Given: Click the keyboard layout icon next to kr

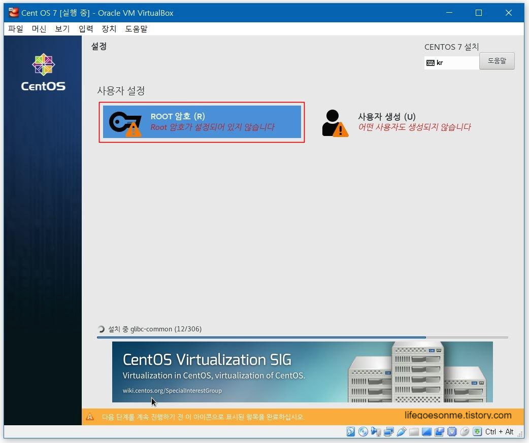Looking at the screenshot, I should 430,63.
